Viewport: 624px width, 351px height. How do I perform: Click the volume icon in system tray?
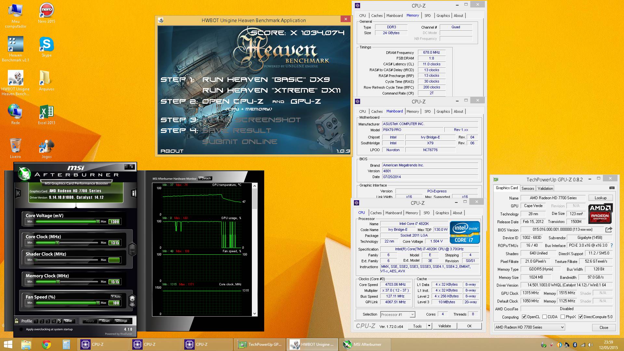coord(590,345)
